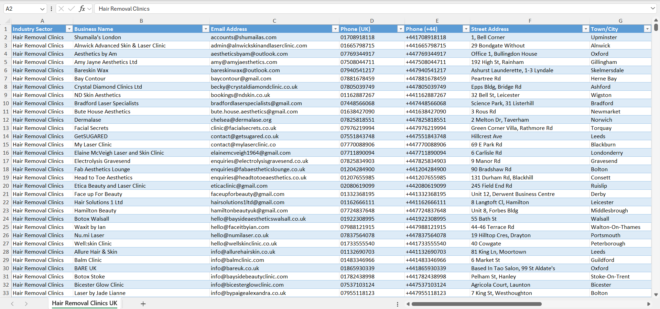The image size is (660, 309).
Task: Open the Name Box dropdown arrow
Action: click(x=42, y=9)
